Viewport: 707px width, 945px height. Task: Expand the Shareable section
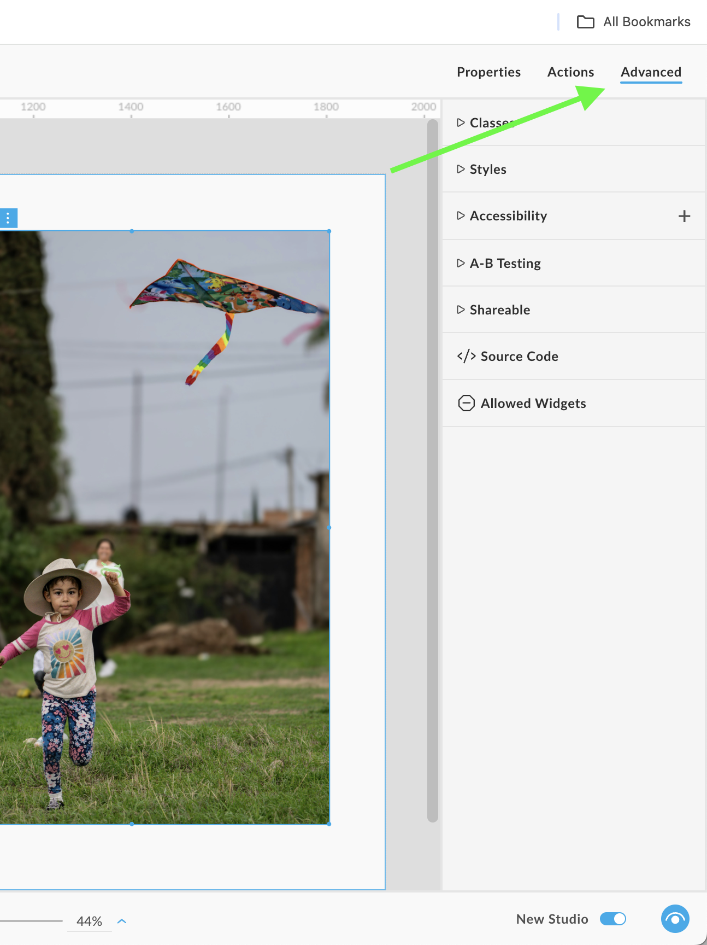pos(574,310)
